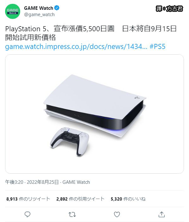Click the PS5 console in the image
The width and height of the screenshot is (189, 222).
coord(94,105)
